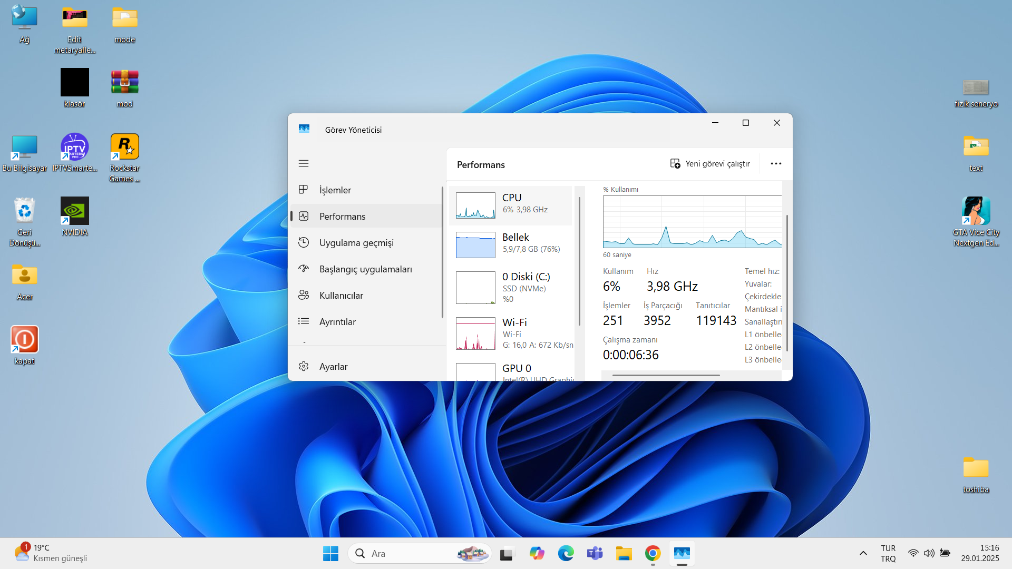
Task: Open the battery tray icon
Action: point(945,553)
